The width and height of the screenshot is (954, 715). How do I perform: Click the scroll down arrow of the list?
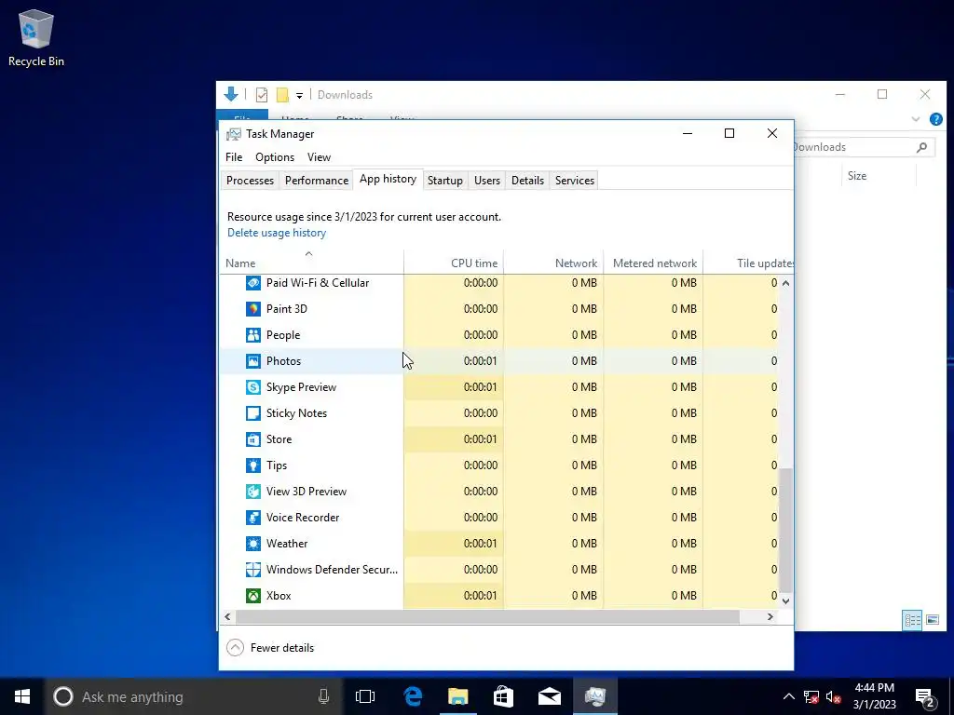785,600
